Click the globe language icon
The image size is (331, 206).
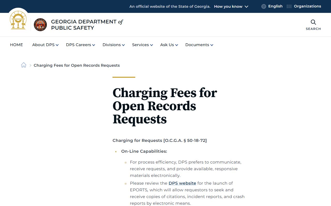[264, 6]
